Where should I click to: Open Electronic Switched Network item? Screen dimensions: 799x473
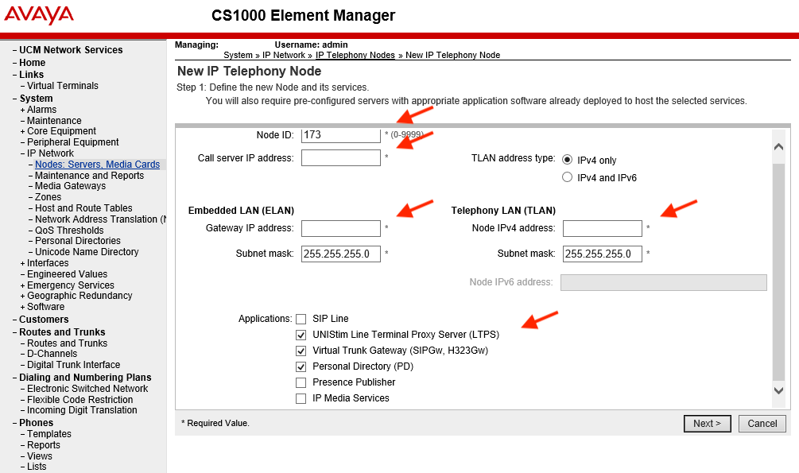tap(87, 389)
